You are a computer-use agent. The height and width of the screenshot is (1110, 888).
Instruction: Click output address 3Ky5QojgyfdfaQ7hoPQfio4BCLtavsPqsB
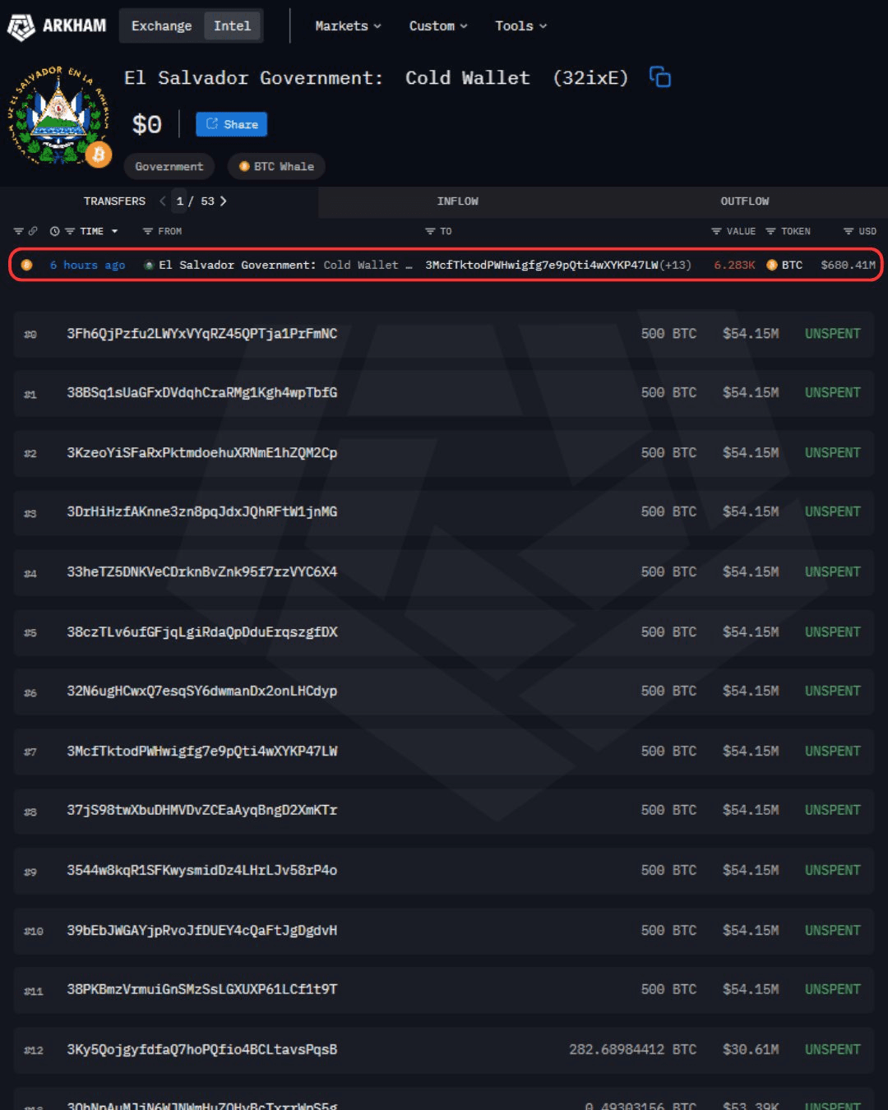[x=202, y=1050]
